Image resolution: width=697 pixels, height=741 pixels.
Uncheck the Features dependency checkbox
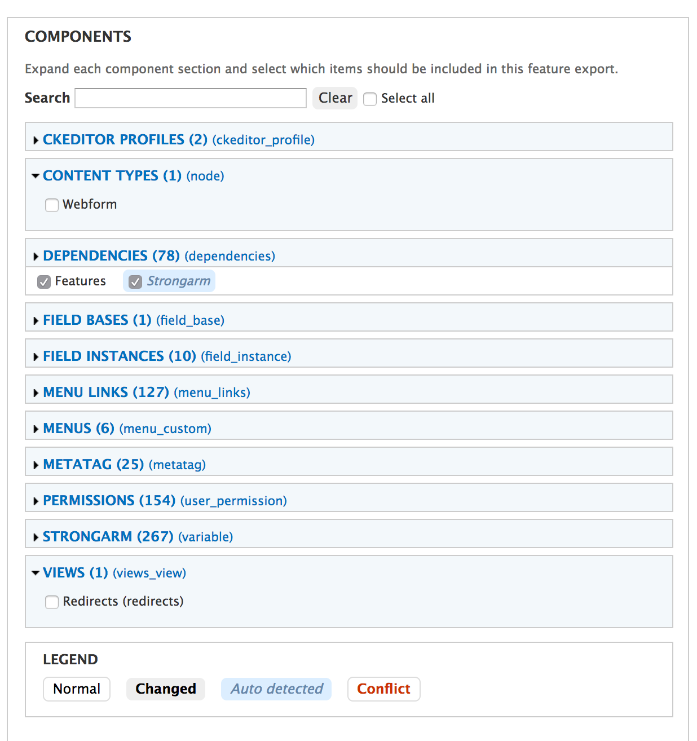click(x=44, y=281)
